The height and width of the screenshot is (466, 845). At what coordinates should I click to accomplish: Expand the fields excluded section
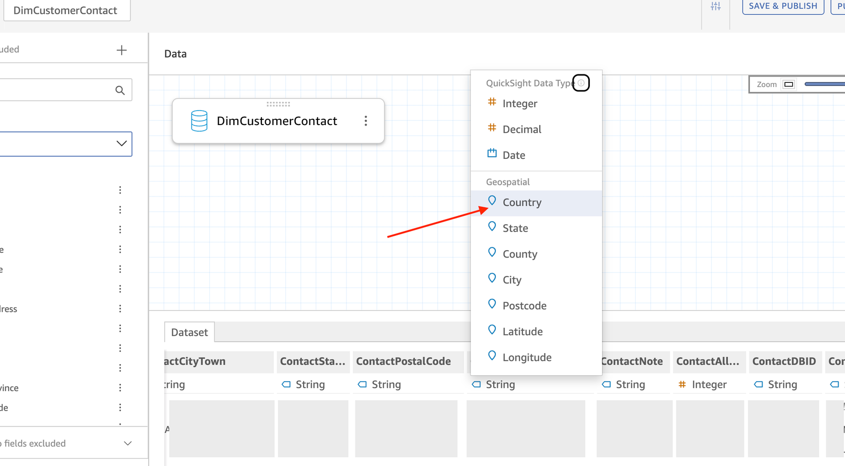click(127, 443)
